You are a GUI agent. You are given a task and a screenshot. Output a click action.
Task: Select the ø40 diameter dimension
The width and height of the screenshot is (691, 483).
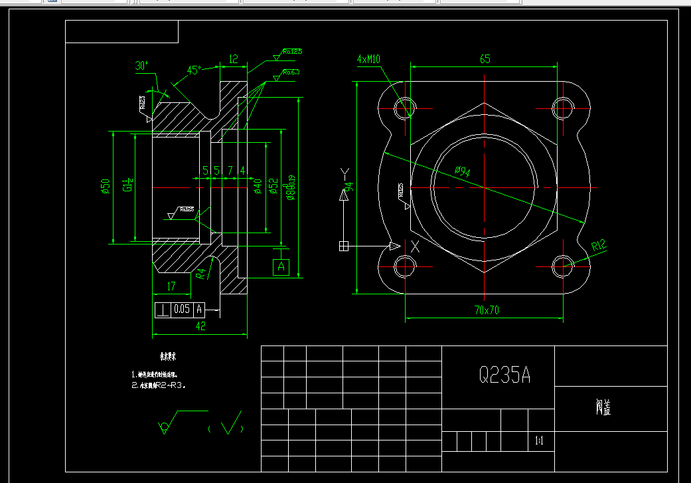(x=258, y=186)
